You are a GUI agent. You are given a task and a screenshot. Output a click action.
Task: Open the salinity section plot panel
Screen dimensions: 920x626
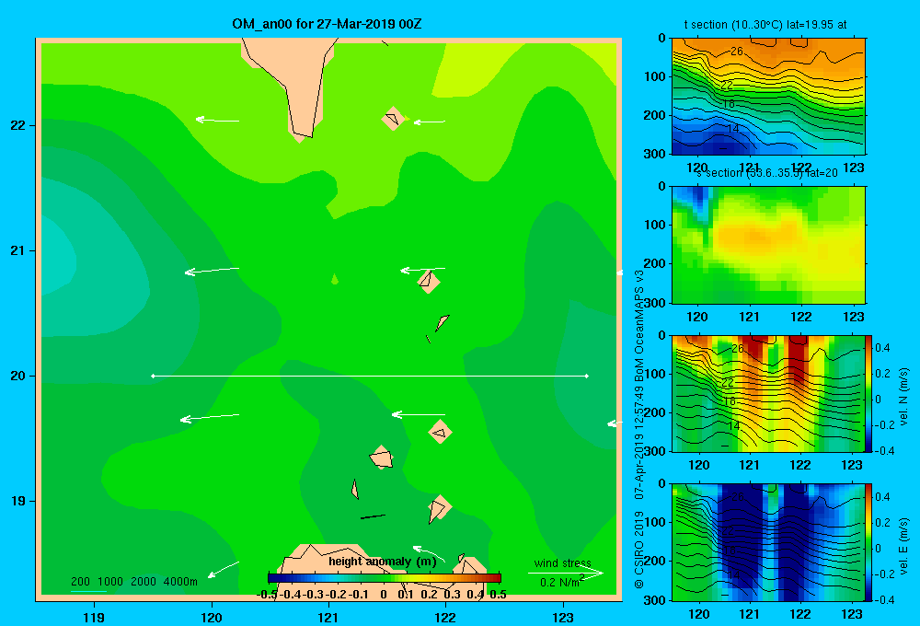pos(768,244)
